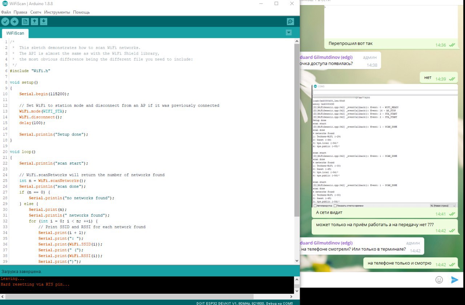Click message 'на телефоне только и смотрю'
Image resolution: width=465 pixels, height=305 pixels.
(399, 263)
